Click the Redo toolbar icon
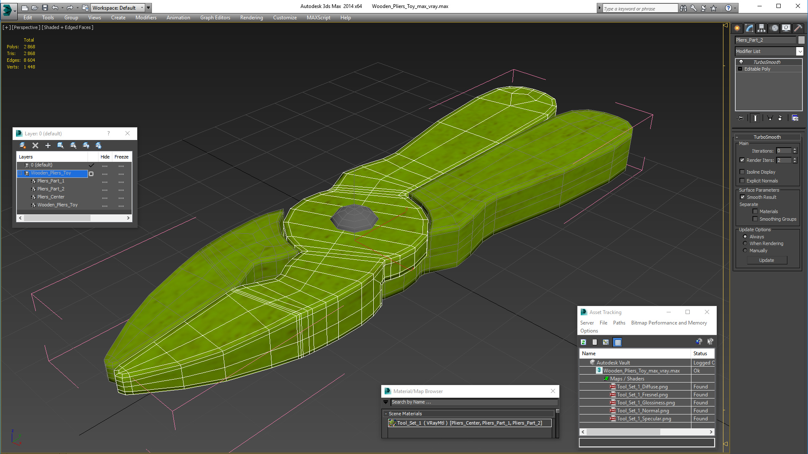Viewport: 808px width, 454px height. pos(70,7)
